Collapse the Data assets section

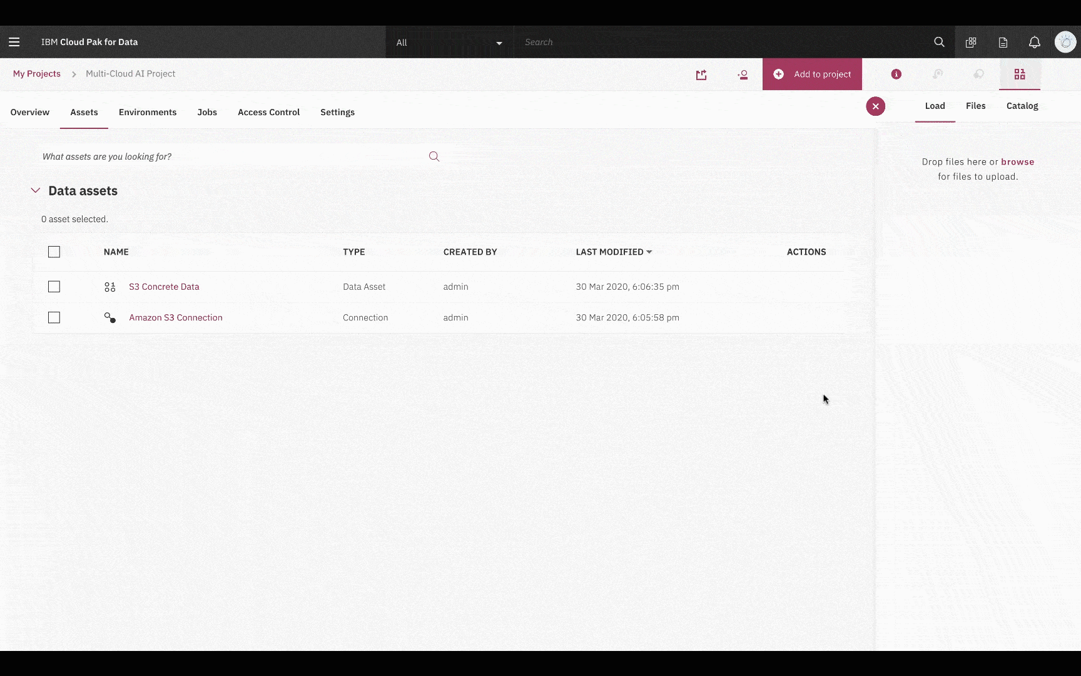[36, 190]
